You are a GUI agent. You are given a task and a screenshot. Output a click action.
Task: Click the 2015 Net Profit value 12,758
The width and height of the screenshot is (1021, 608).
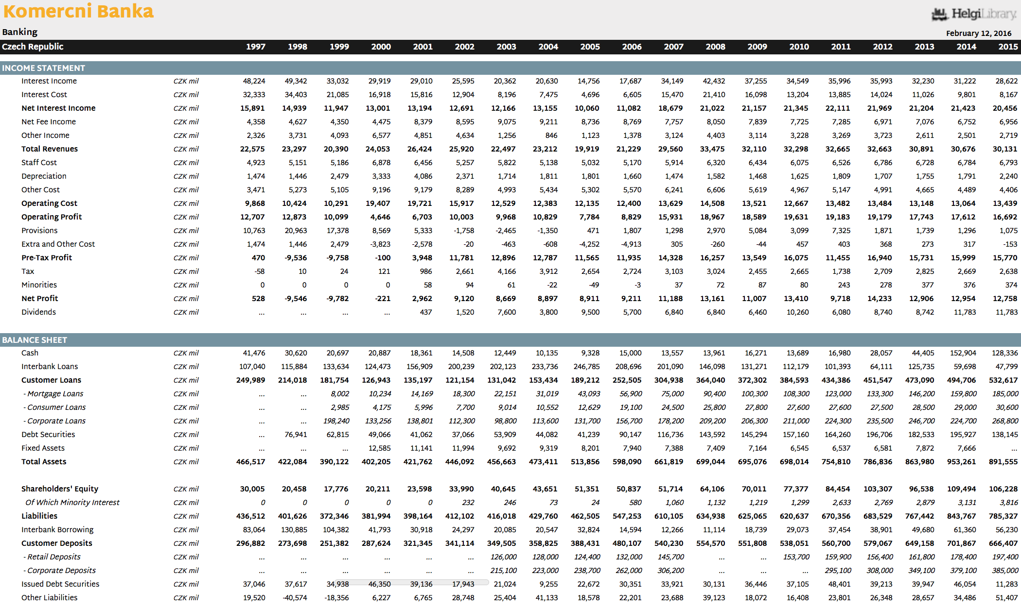[1005, 299]
